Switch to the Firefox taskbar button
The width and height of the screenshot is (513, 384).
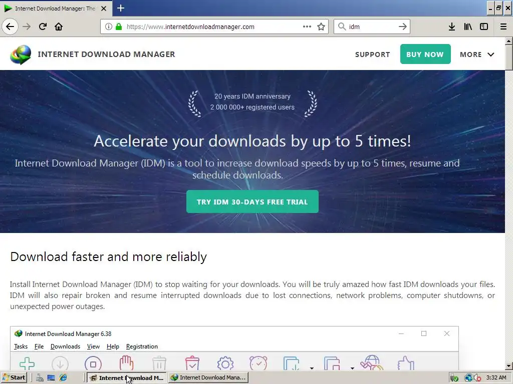click(x=127, y=378)
